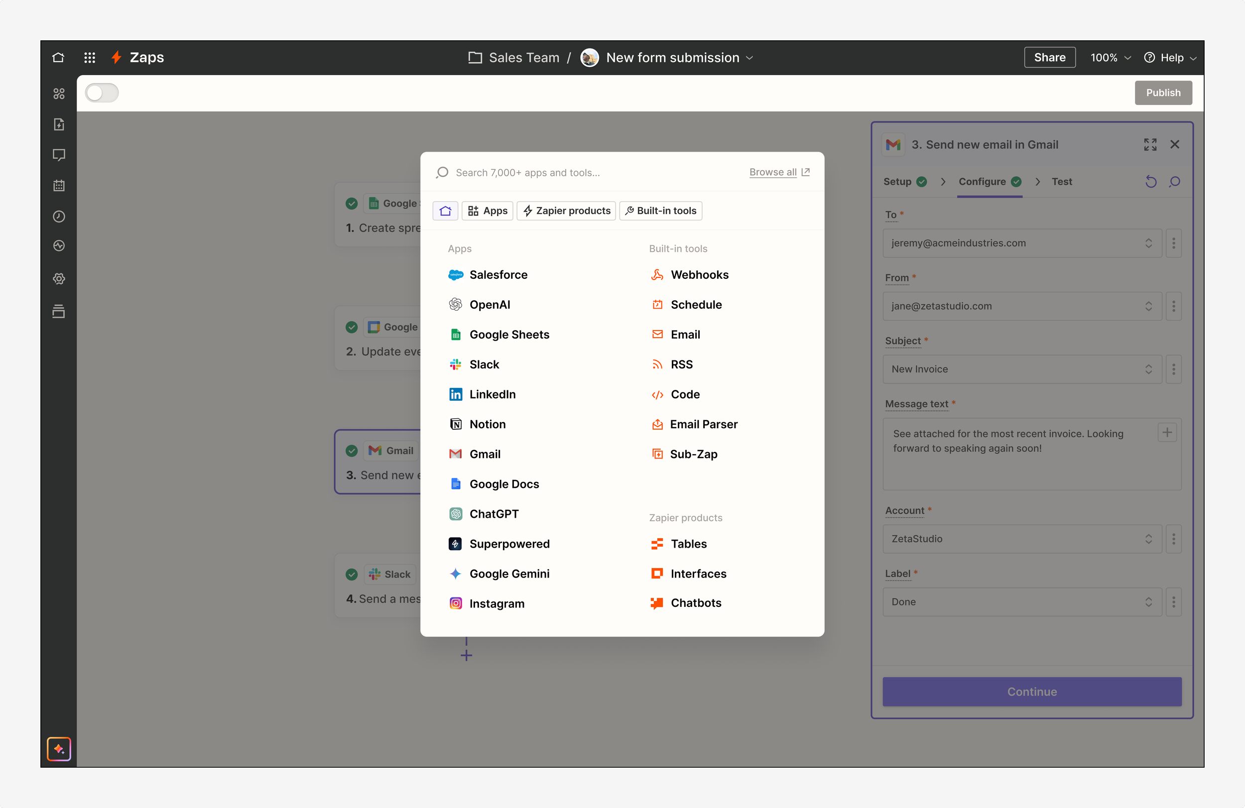The height and width of the screenshot is (808, 1245).
Task: Select the Zapier products tab
Action: coord(566,211)
